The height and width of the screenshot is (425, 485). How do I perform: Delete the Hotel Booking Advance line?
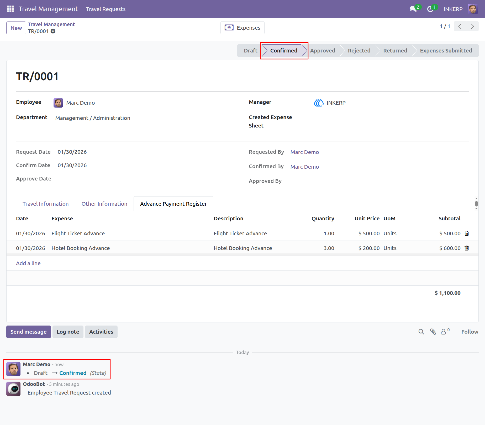click(467, 248)
